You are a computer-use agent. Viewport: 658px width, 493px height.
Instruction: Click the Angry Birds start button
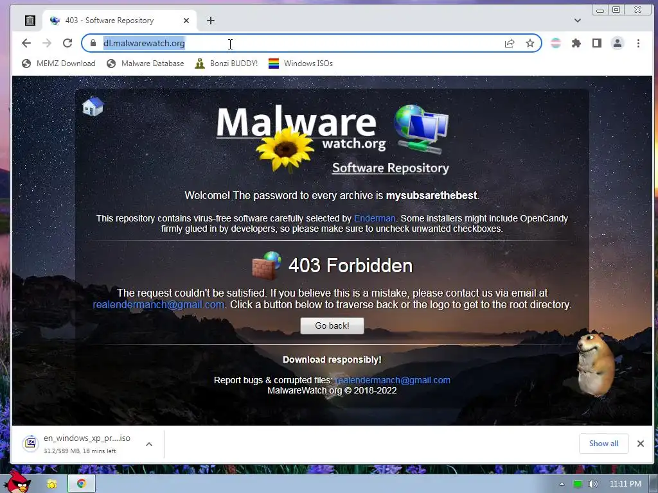click(x=17, y=482)
